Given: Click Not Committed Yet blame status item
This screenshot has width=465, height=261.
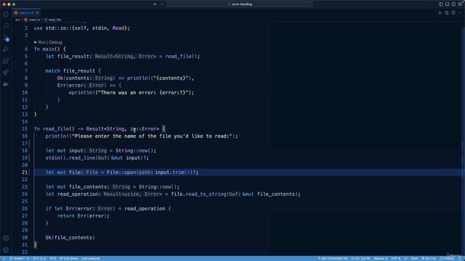Looking at the screenshot, I should (333, 258).
